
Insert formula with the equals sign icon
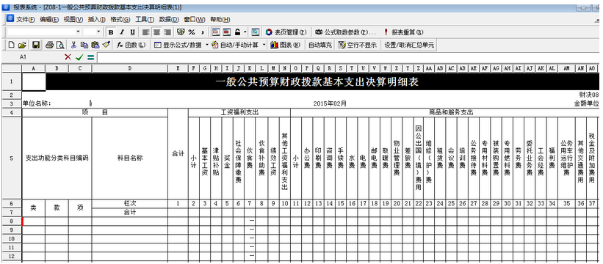(x=90, y=57)
